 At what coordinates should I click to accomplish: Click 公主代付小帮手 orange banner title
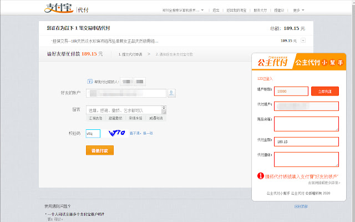[319, 62]
